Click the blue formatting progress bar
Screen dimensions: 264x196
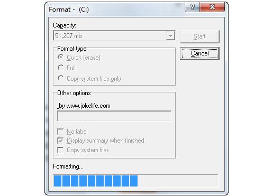pos(96,181)
